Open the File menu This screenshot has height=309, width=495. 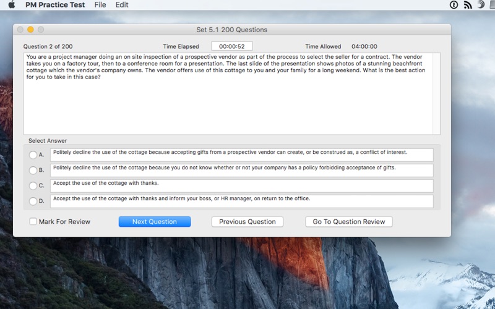click(100, 5)
